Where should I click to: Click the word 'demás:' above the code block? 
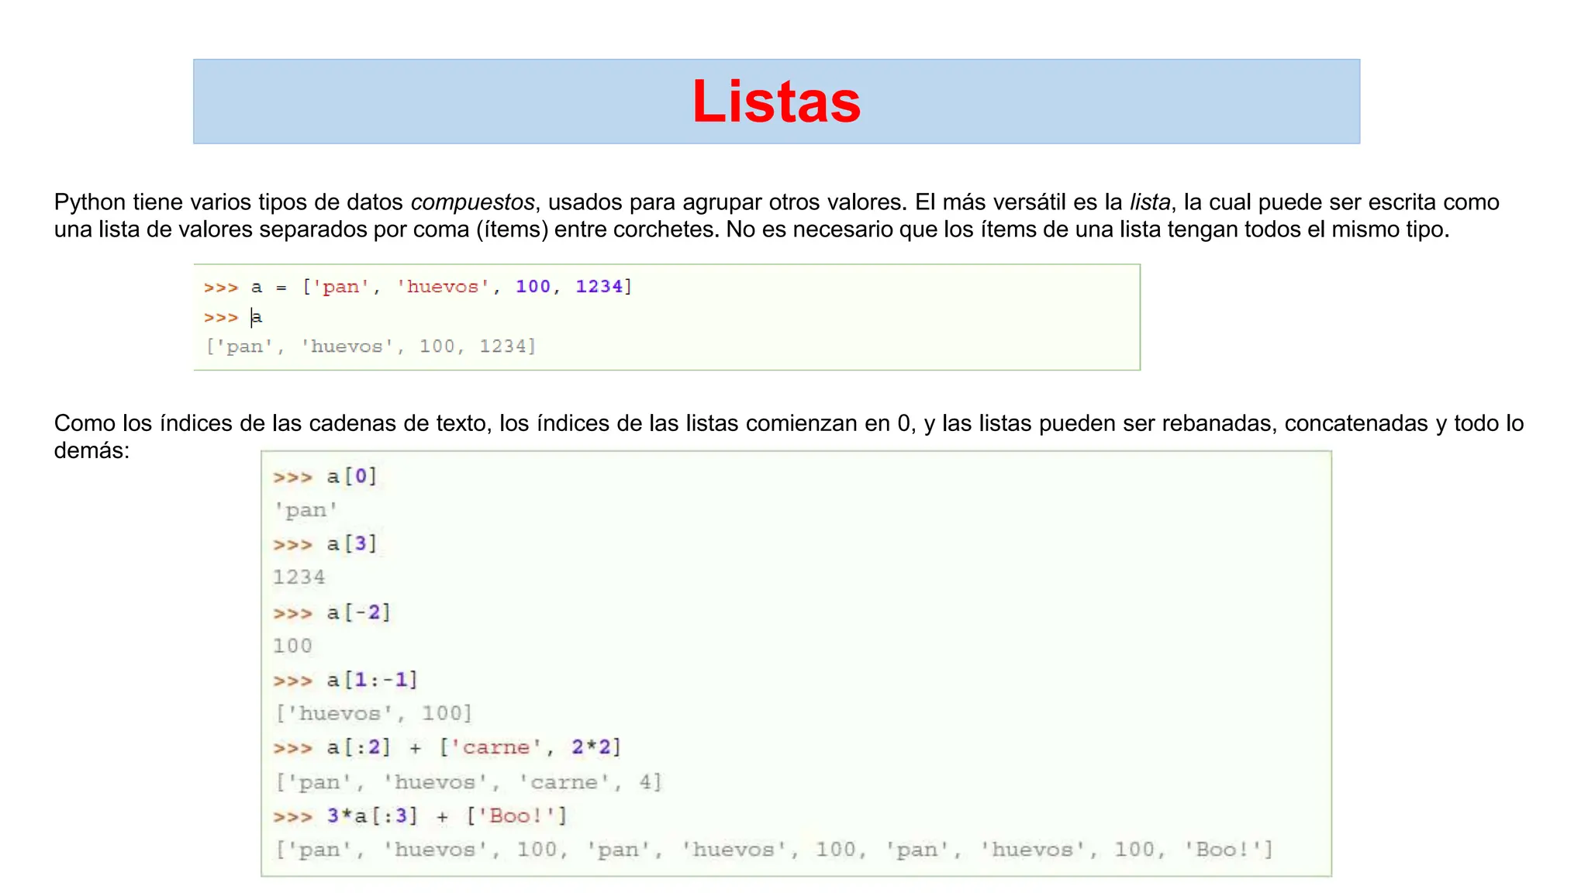tap(91, 450)
